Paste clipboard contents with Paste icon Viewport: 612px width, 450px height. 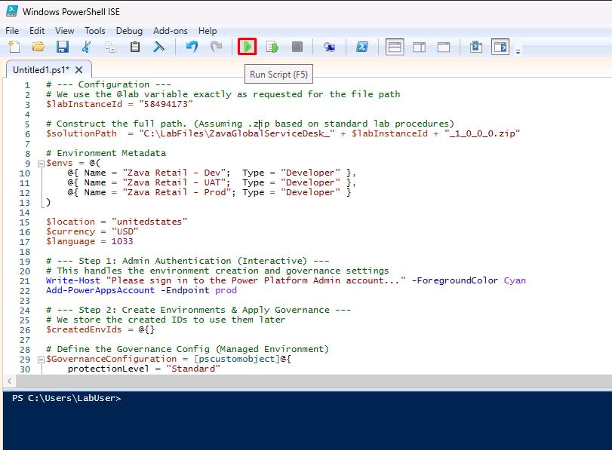pyautogui.click(x=134, y=47)
